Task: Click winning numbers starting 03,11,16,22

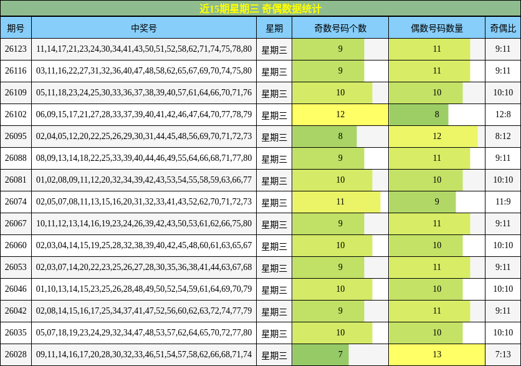Action: pos(144,71)
